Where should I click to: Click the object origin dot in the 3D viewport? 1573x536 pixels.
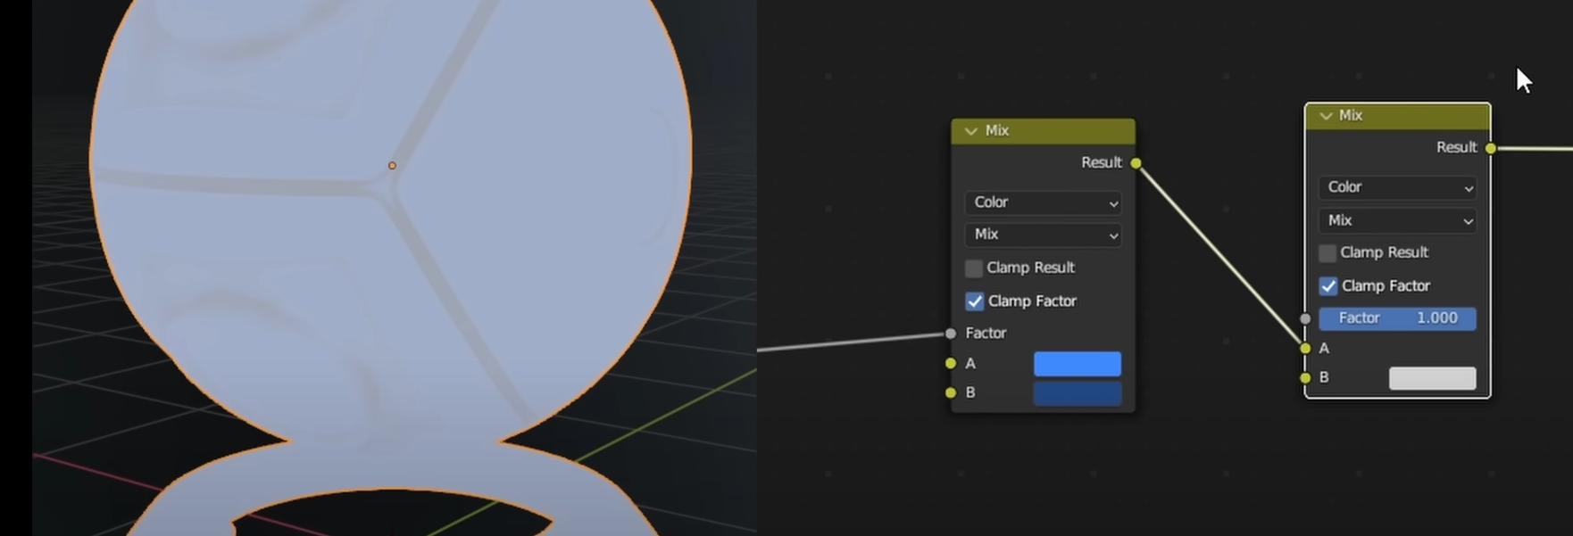392,166
